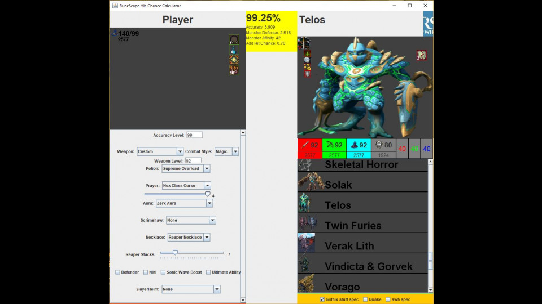This screenshot has height=304, width=542.
Task: Enable the Quake checkbox
Action: pyautogui.click(x=365, y=299)
